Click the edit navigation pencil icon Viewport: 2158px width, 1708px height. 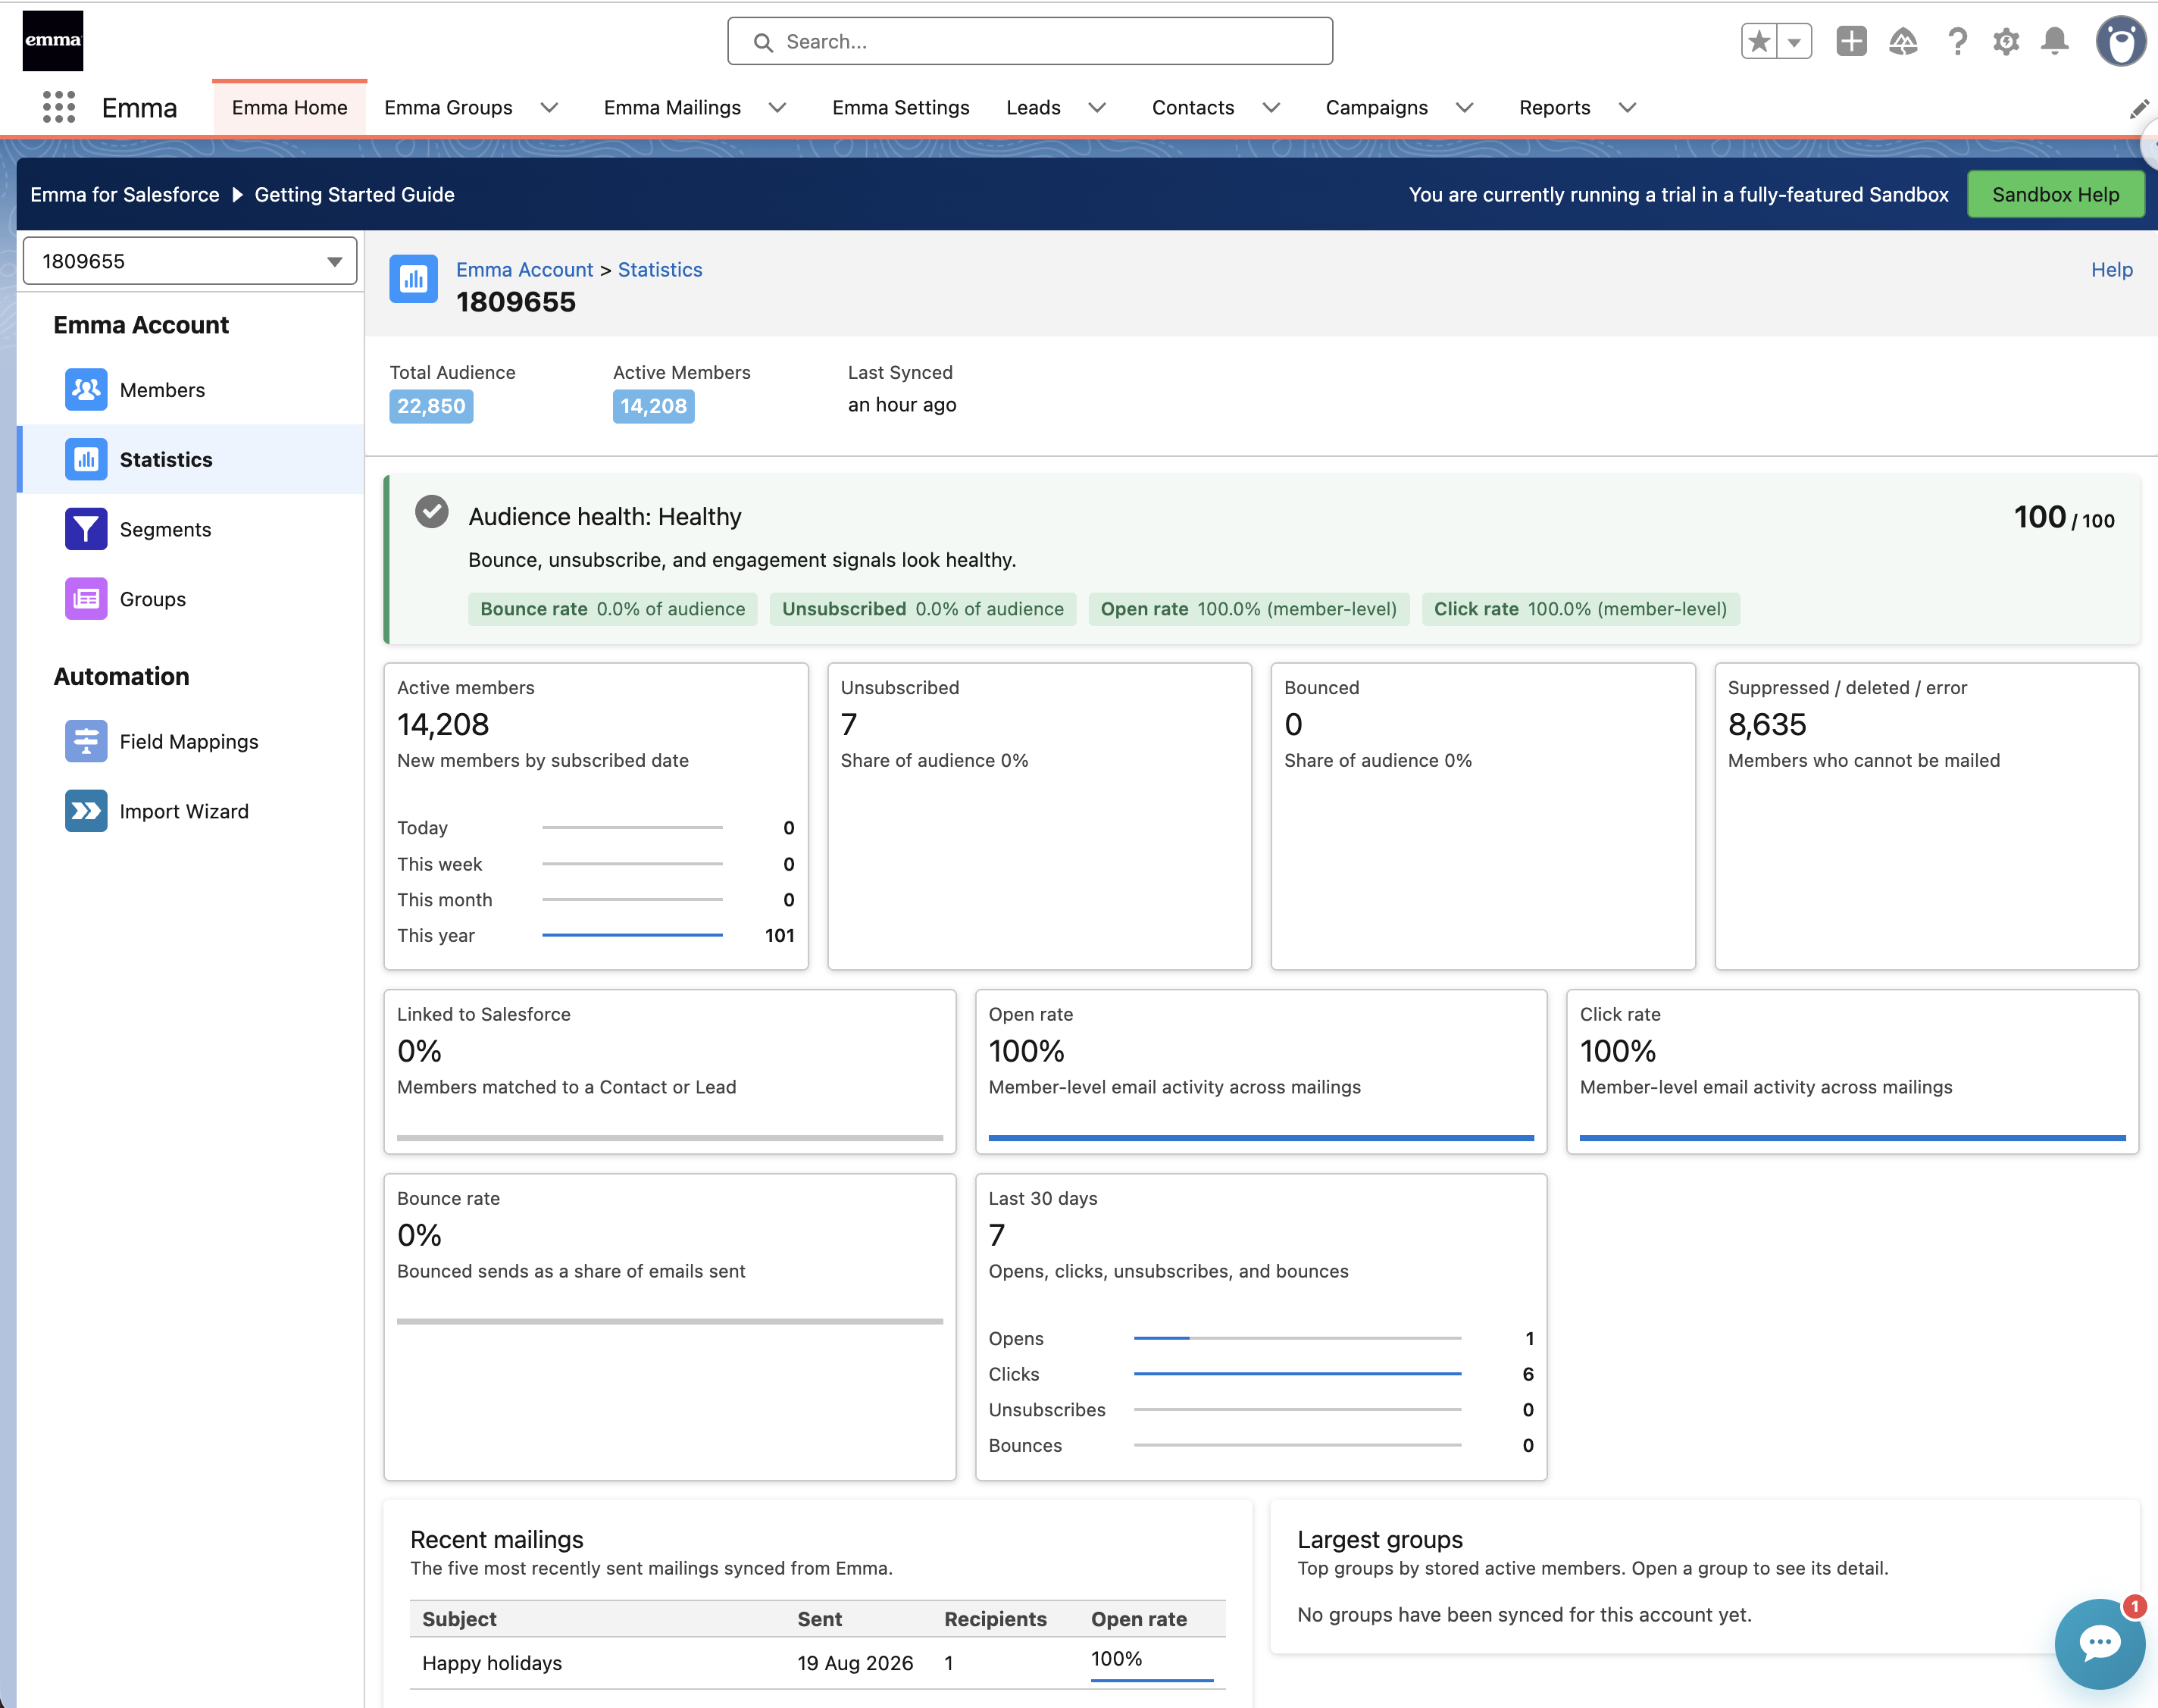point(2139,108)
